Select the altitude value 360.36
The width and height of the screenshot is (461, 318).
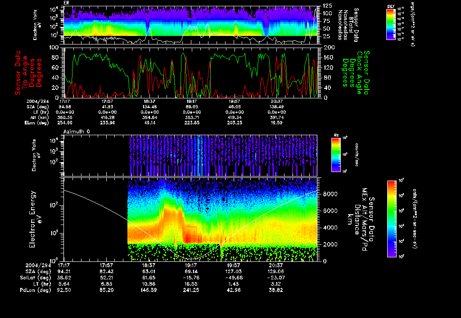click(x=65, y=117)
